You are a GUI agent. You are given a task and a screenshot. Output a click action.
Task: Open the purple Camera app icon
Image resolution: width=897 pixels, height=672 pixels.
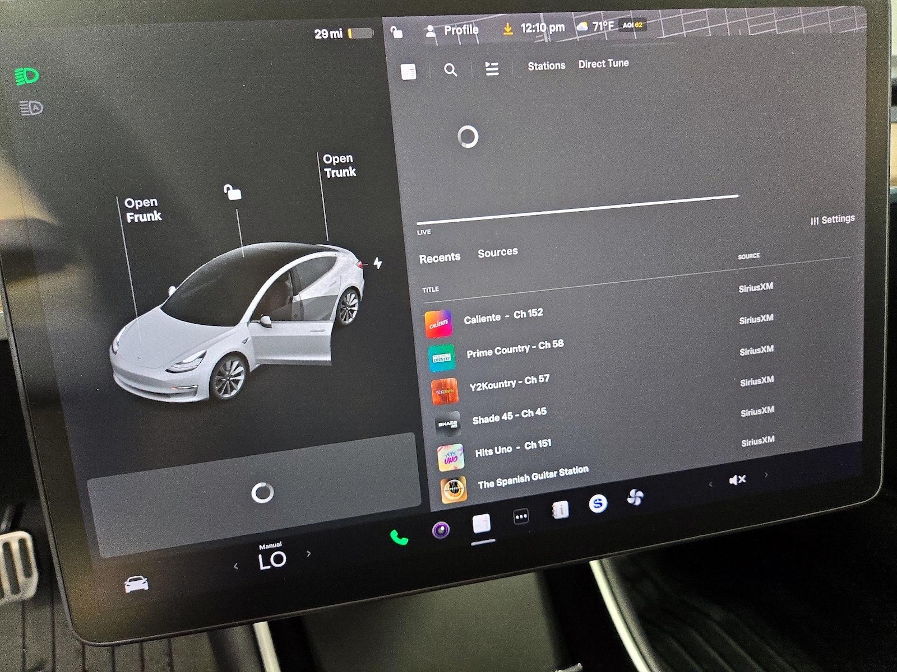click(x=441, y=529)
